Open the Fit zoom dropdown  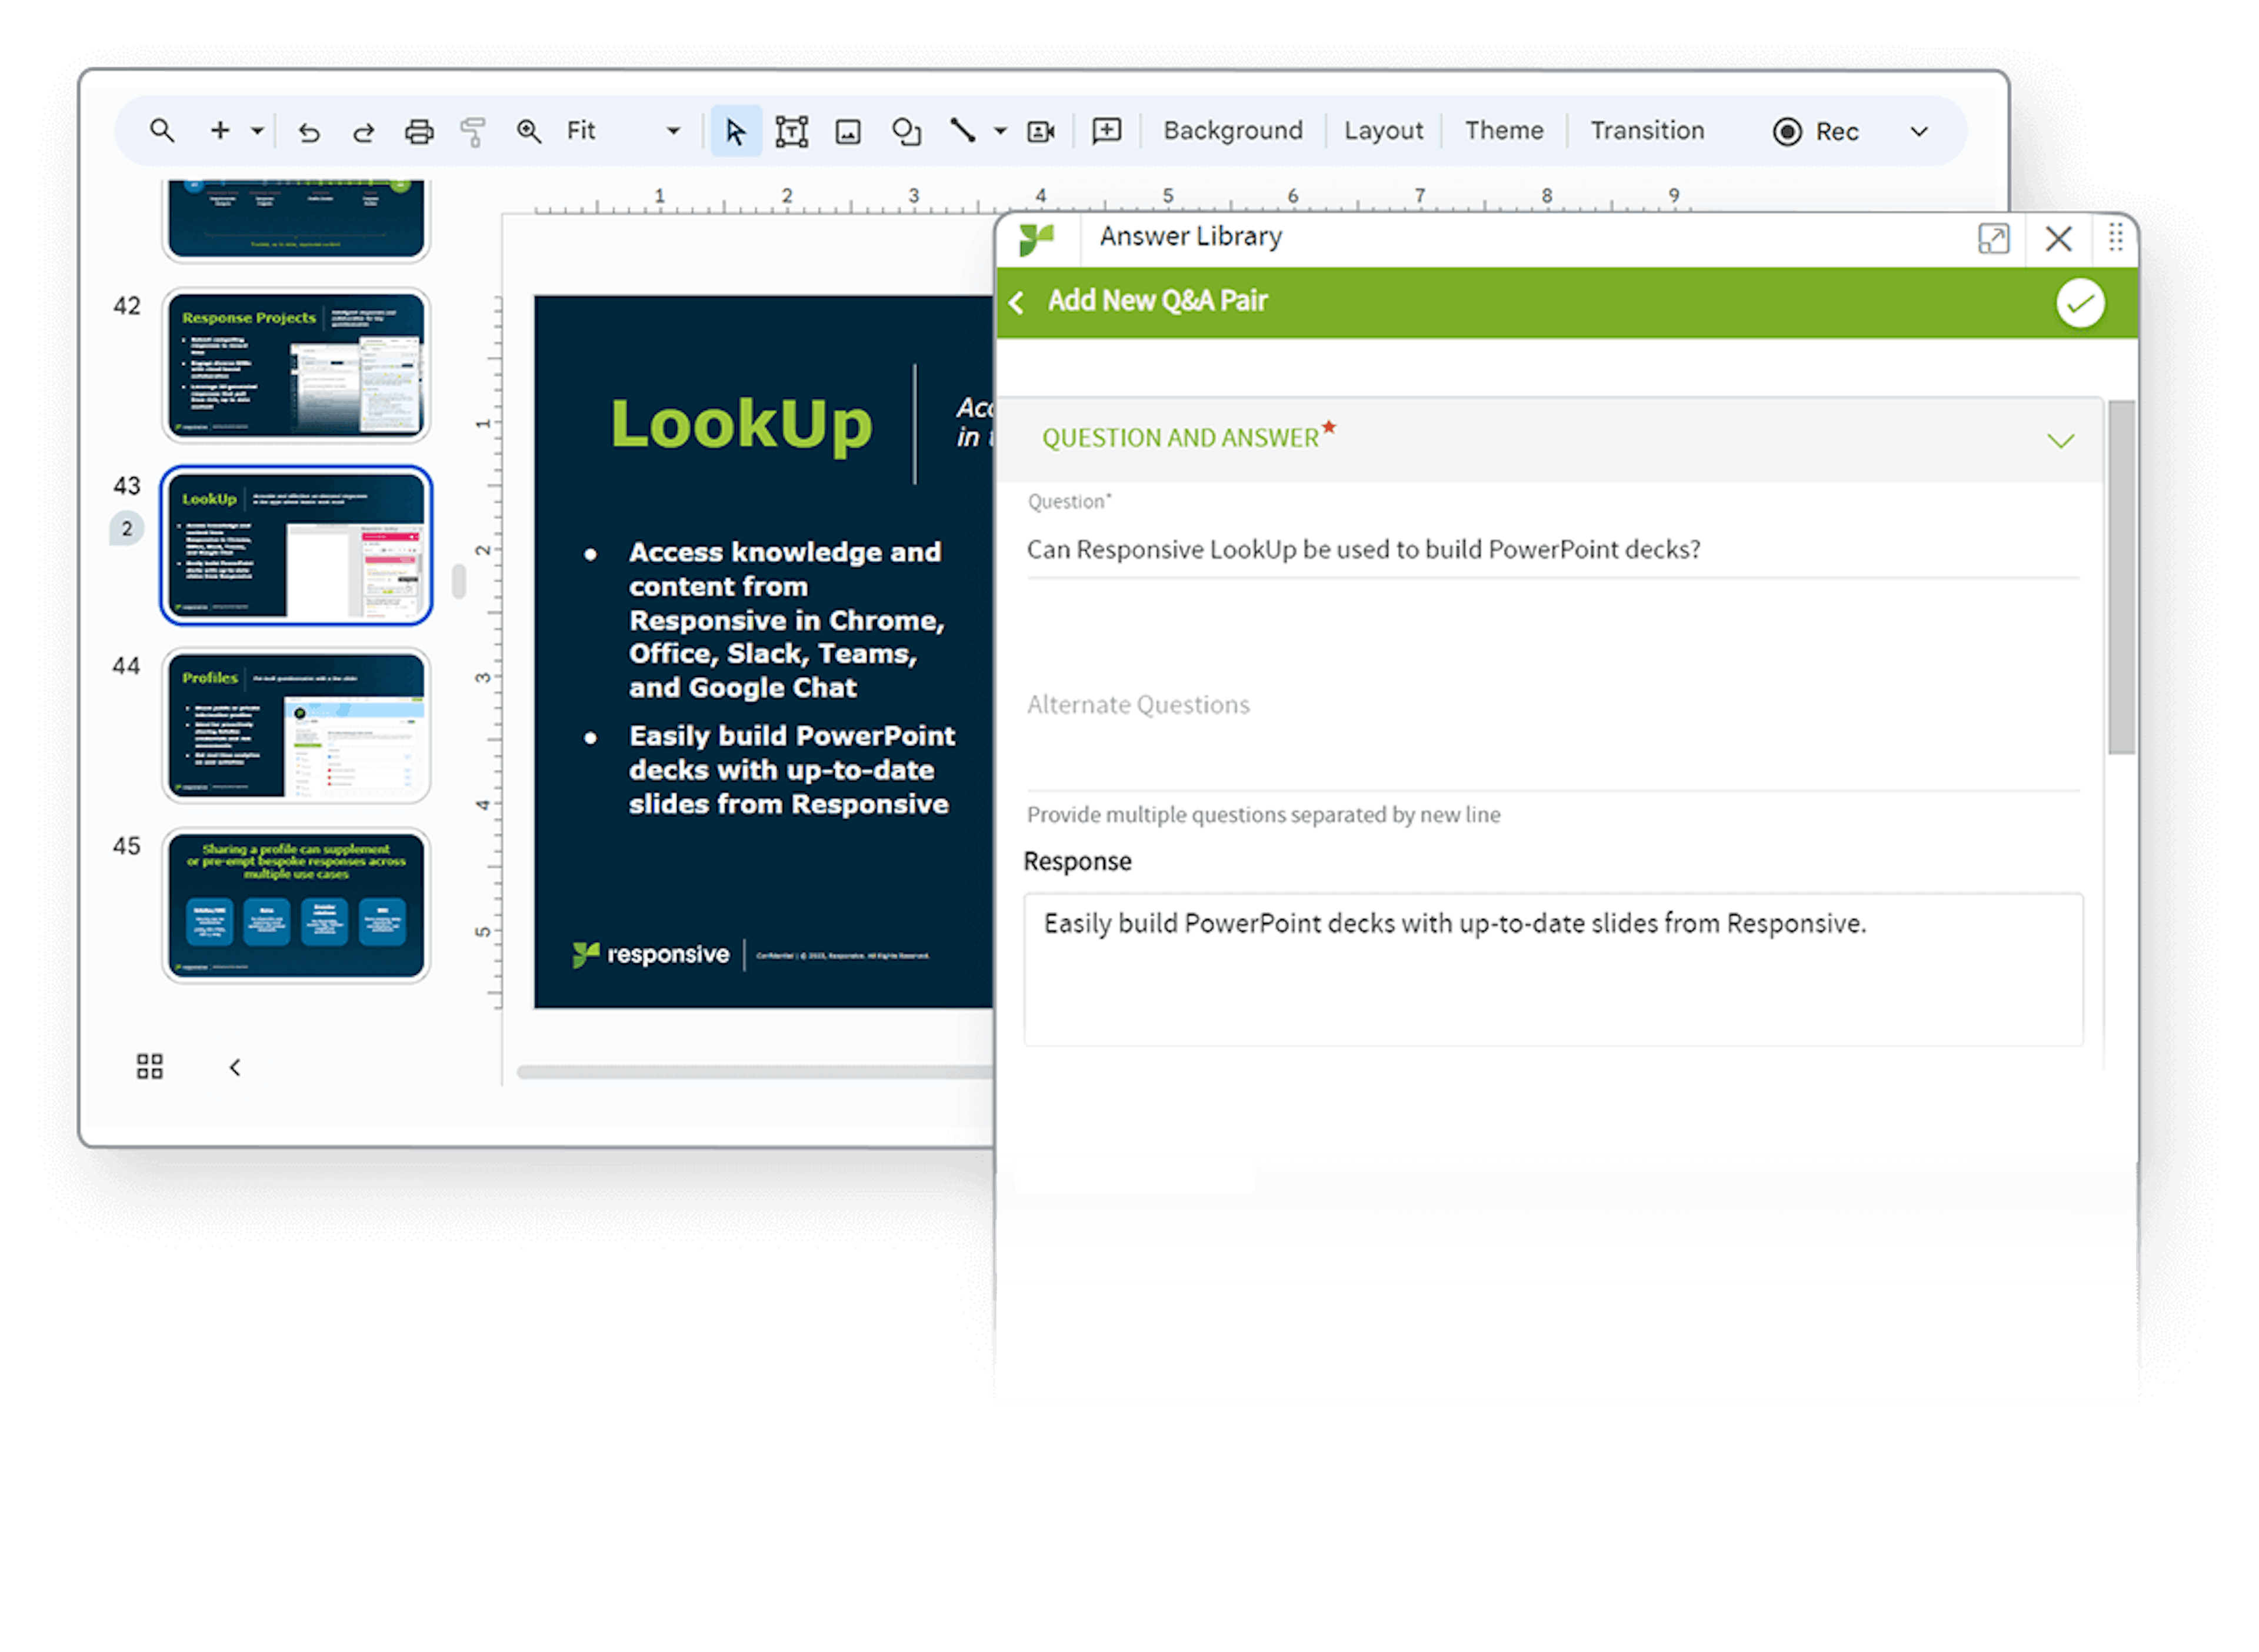pos(673,131)
